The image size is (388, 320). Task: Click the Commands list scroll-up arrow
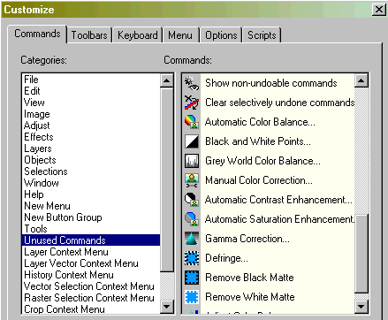(361, 80)
